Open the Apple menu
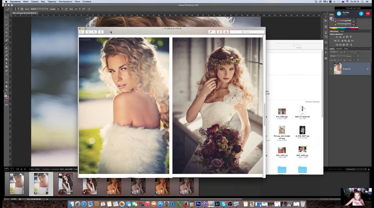 (6, 2)
